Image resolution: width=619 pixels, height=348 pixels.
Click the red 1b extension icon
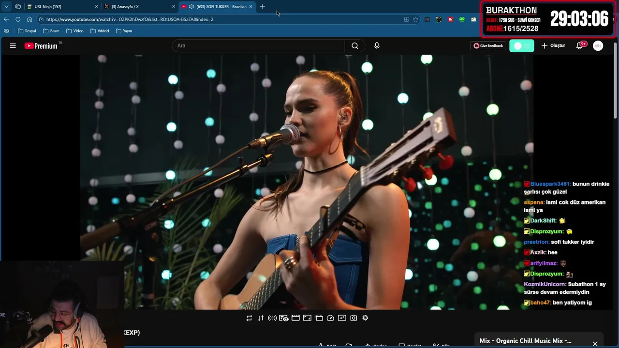450,19
